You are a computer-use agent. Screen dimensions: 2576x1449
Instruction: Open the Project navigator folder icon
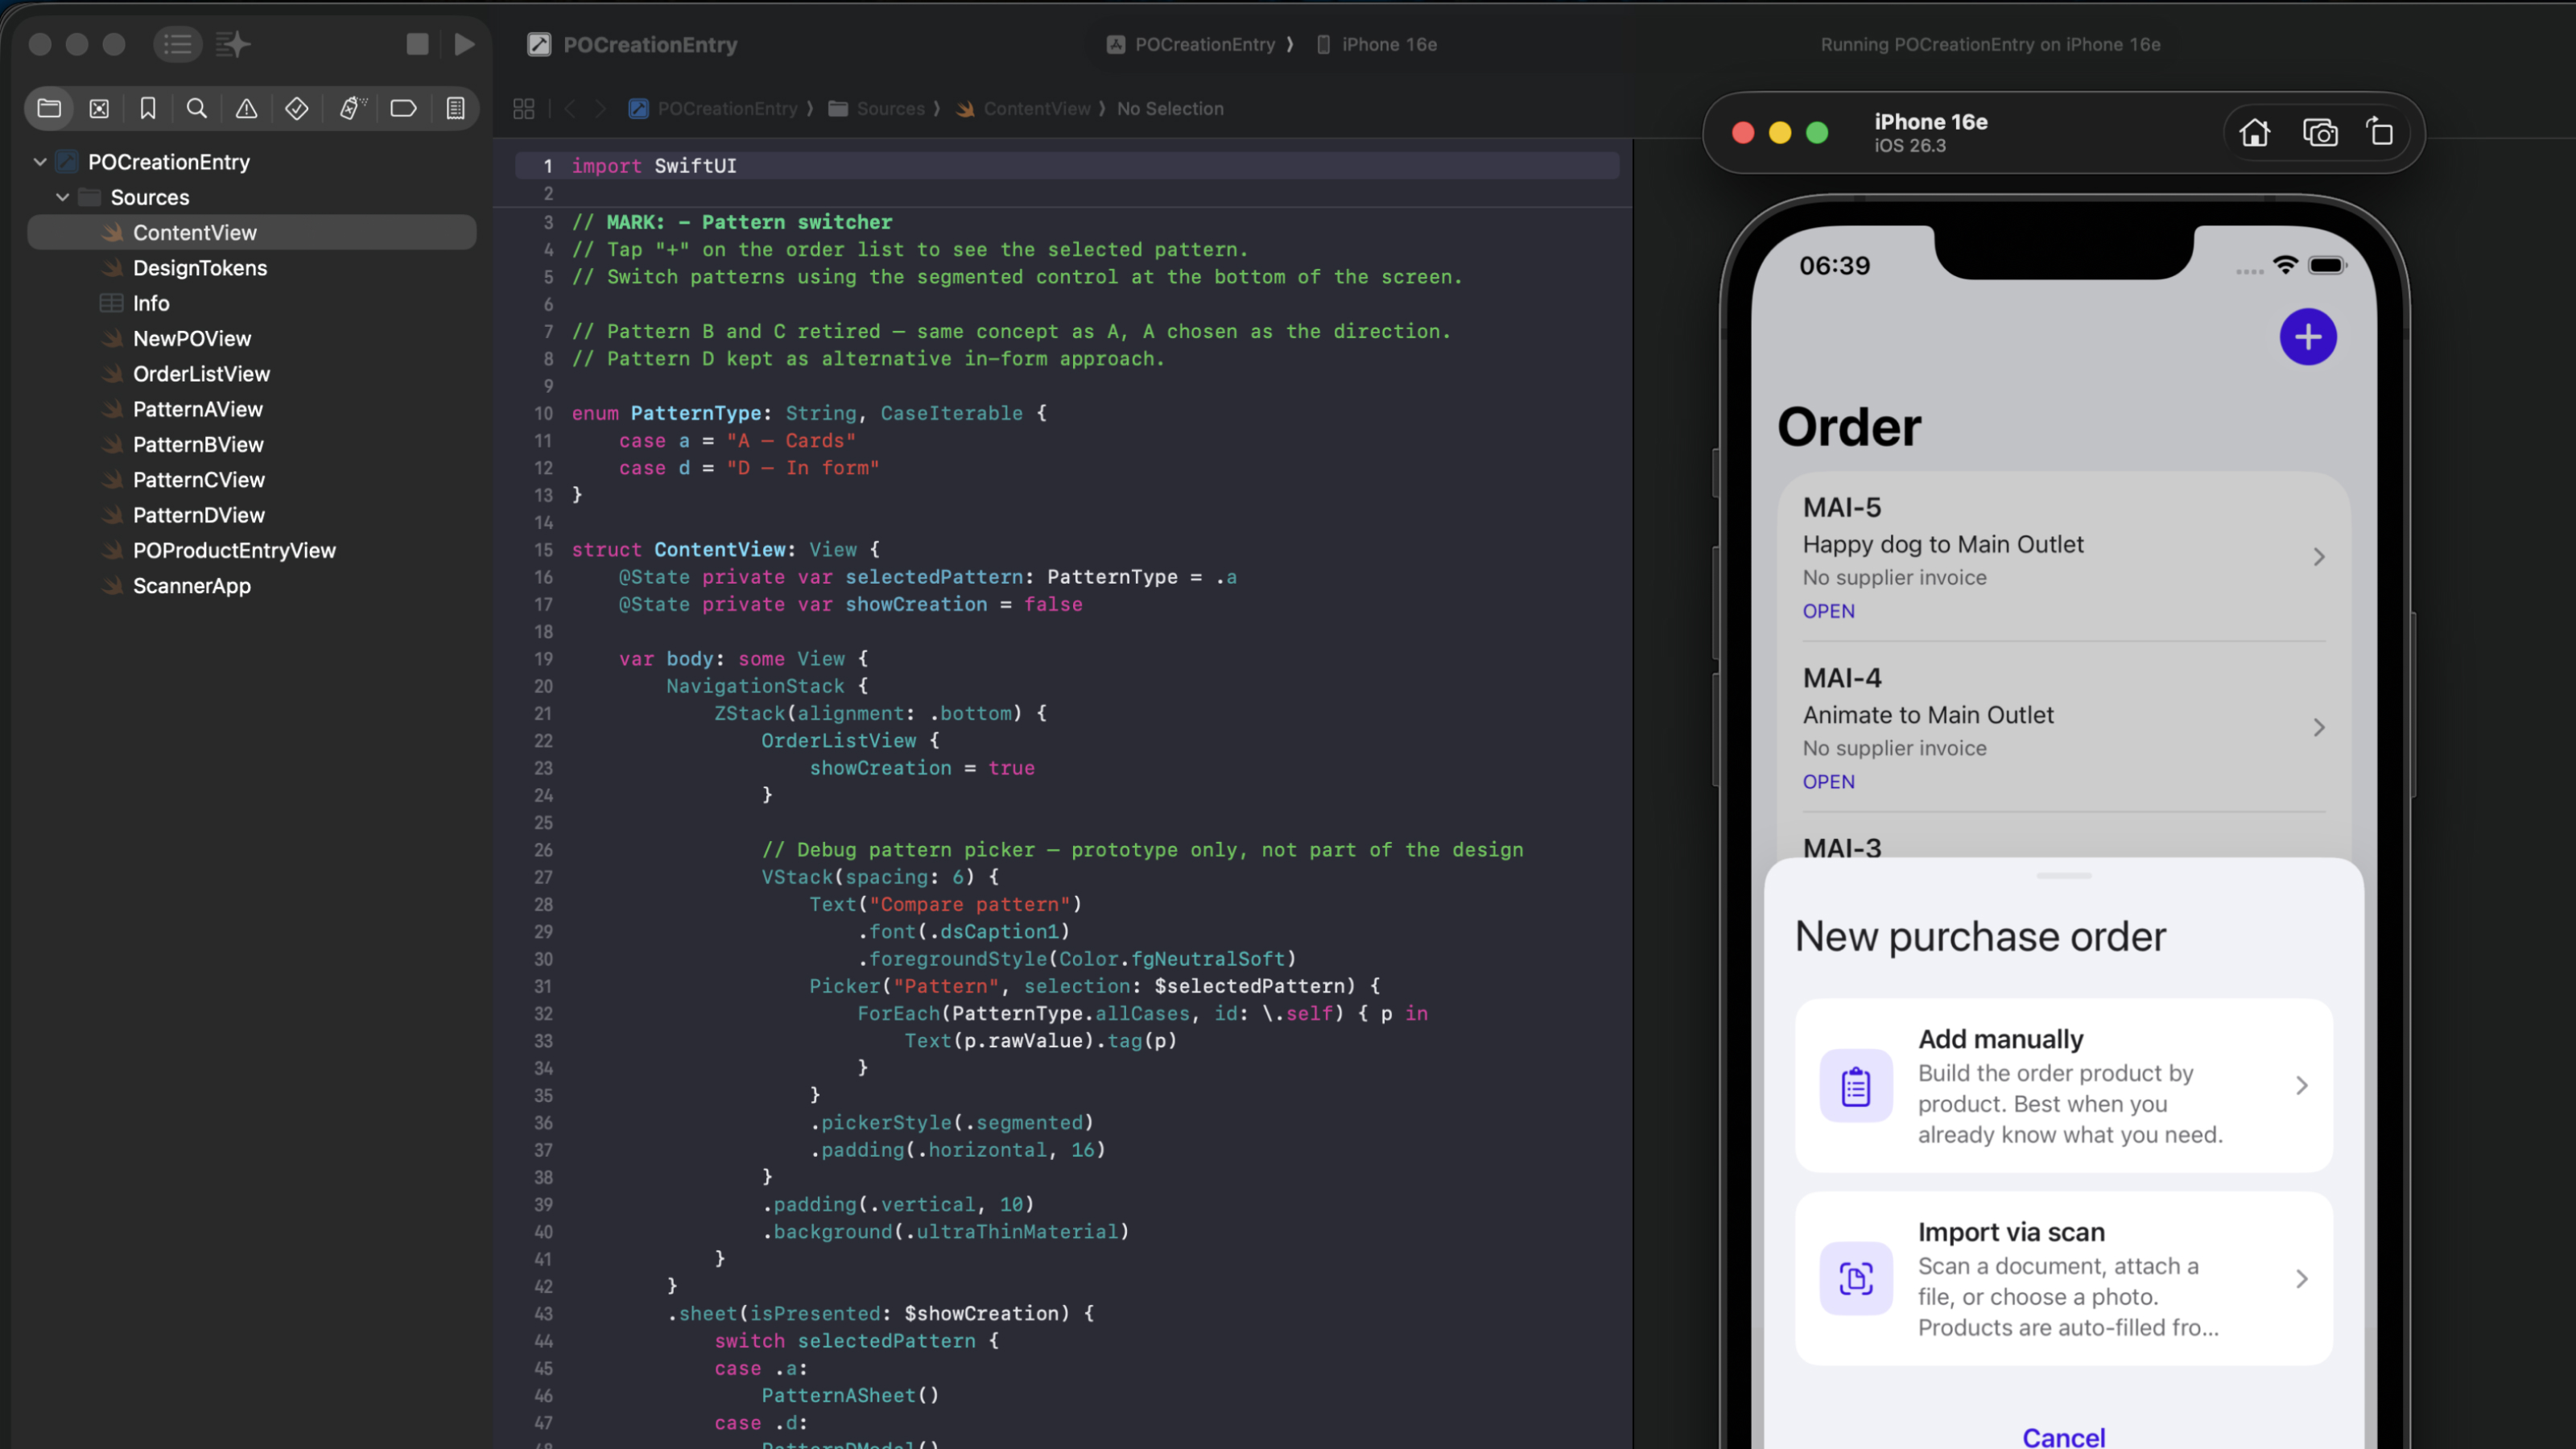49,108
